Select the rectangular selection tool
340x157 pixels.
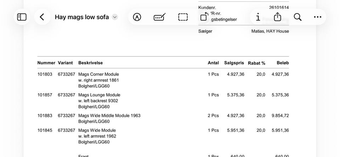[x=183, y=17]
